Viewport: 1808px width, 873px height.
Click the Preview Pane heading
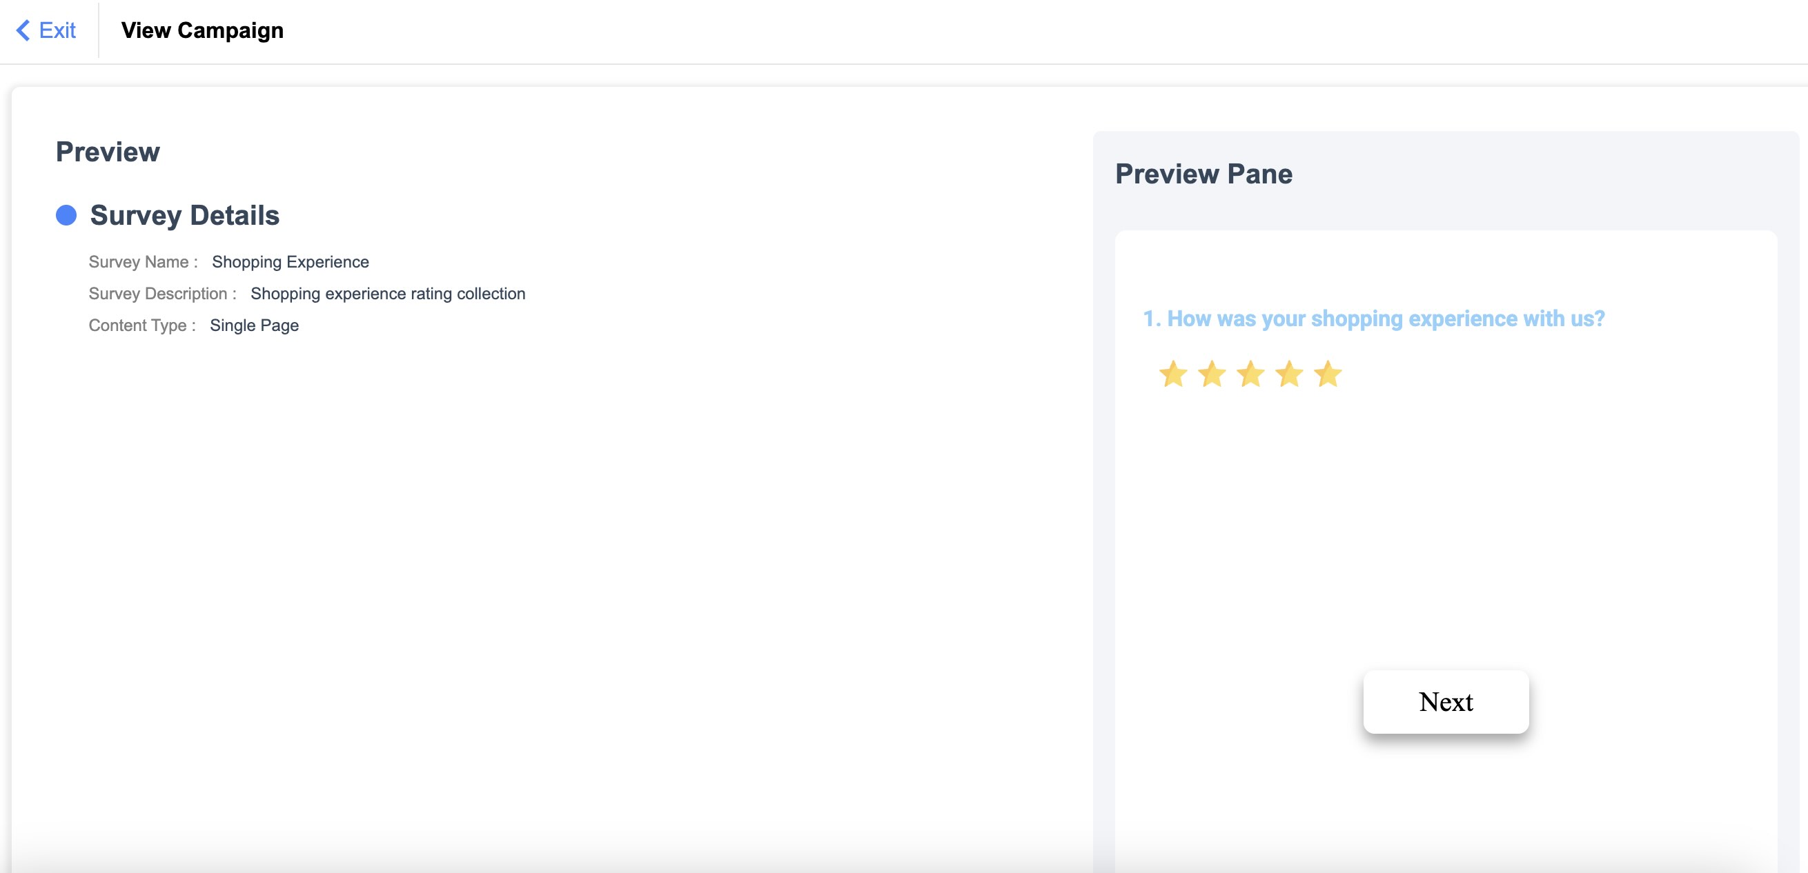[1203, 174]
